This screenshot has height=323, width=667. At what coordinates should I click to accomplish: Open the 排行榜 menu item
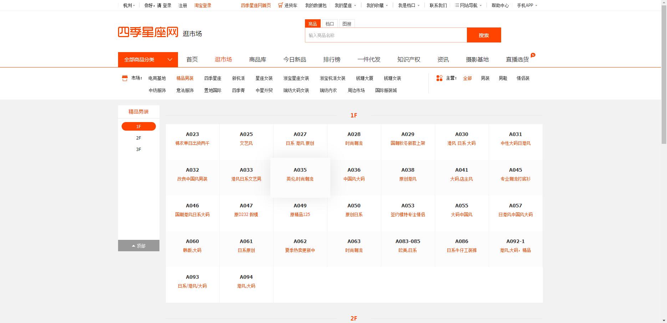point(331,59)
